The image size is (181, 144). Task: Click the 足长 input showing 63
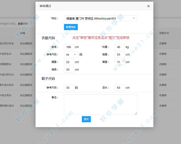pos(120,88)
